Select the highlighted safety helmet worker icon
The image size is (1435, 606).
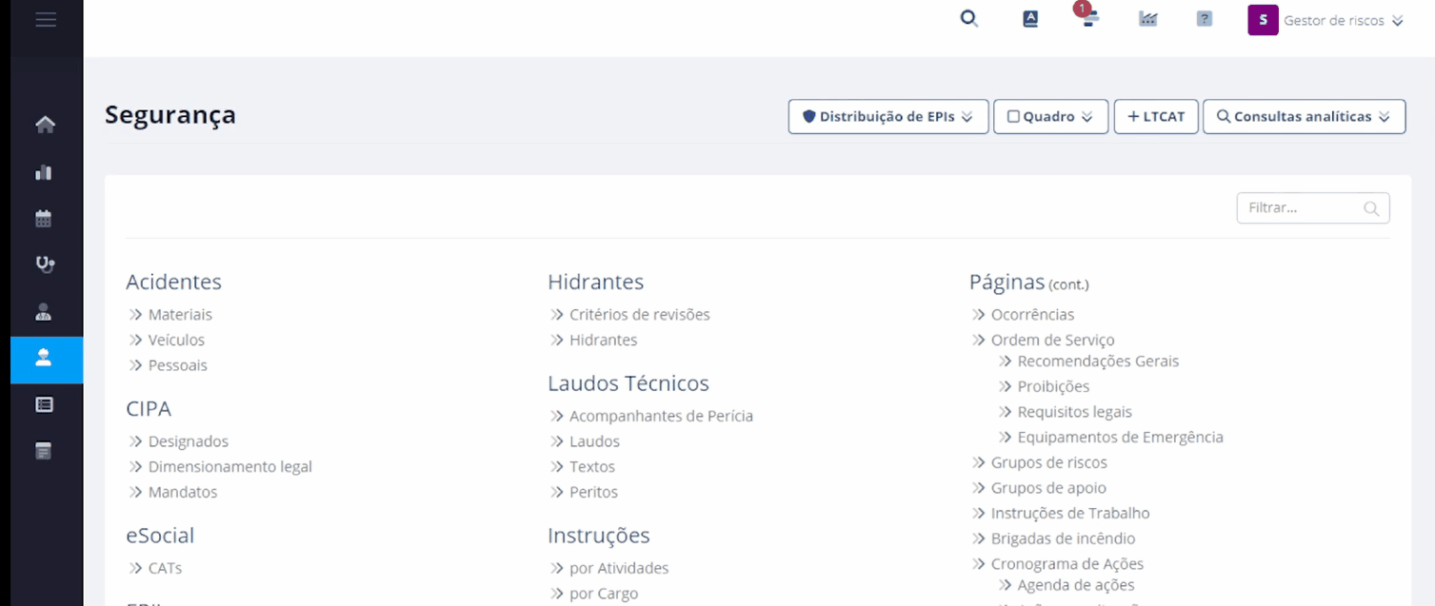pyautogui.click(x=44, y=359)
